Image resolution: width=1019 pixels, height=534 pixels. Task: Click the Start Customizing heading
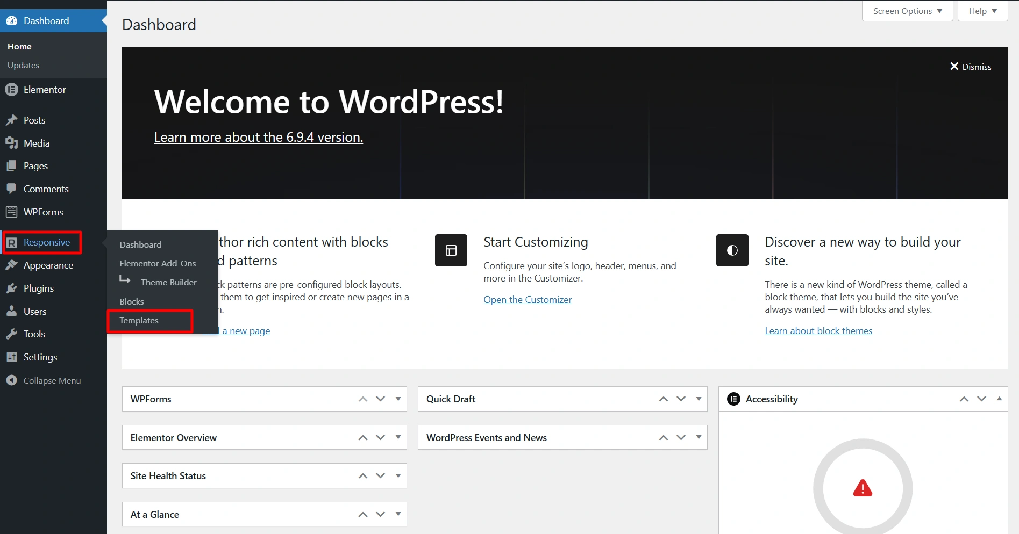pyautogui.click(x=536, y=242)
